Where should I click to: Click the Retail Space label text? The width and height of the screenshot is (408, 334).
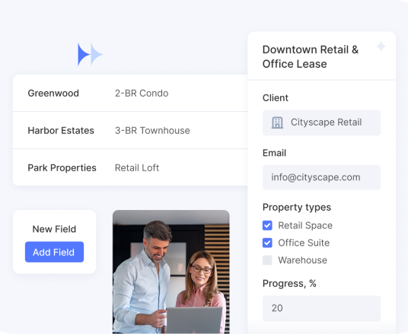tap(305, 225)
